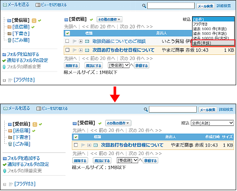Open the [受信箱] move-to folder dropdown in top panel
Viewport: 237px width, 191px height.
(x=118, y=66)
